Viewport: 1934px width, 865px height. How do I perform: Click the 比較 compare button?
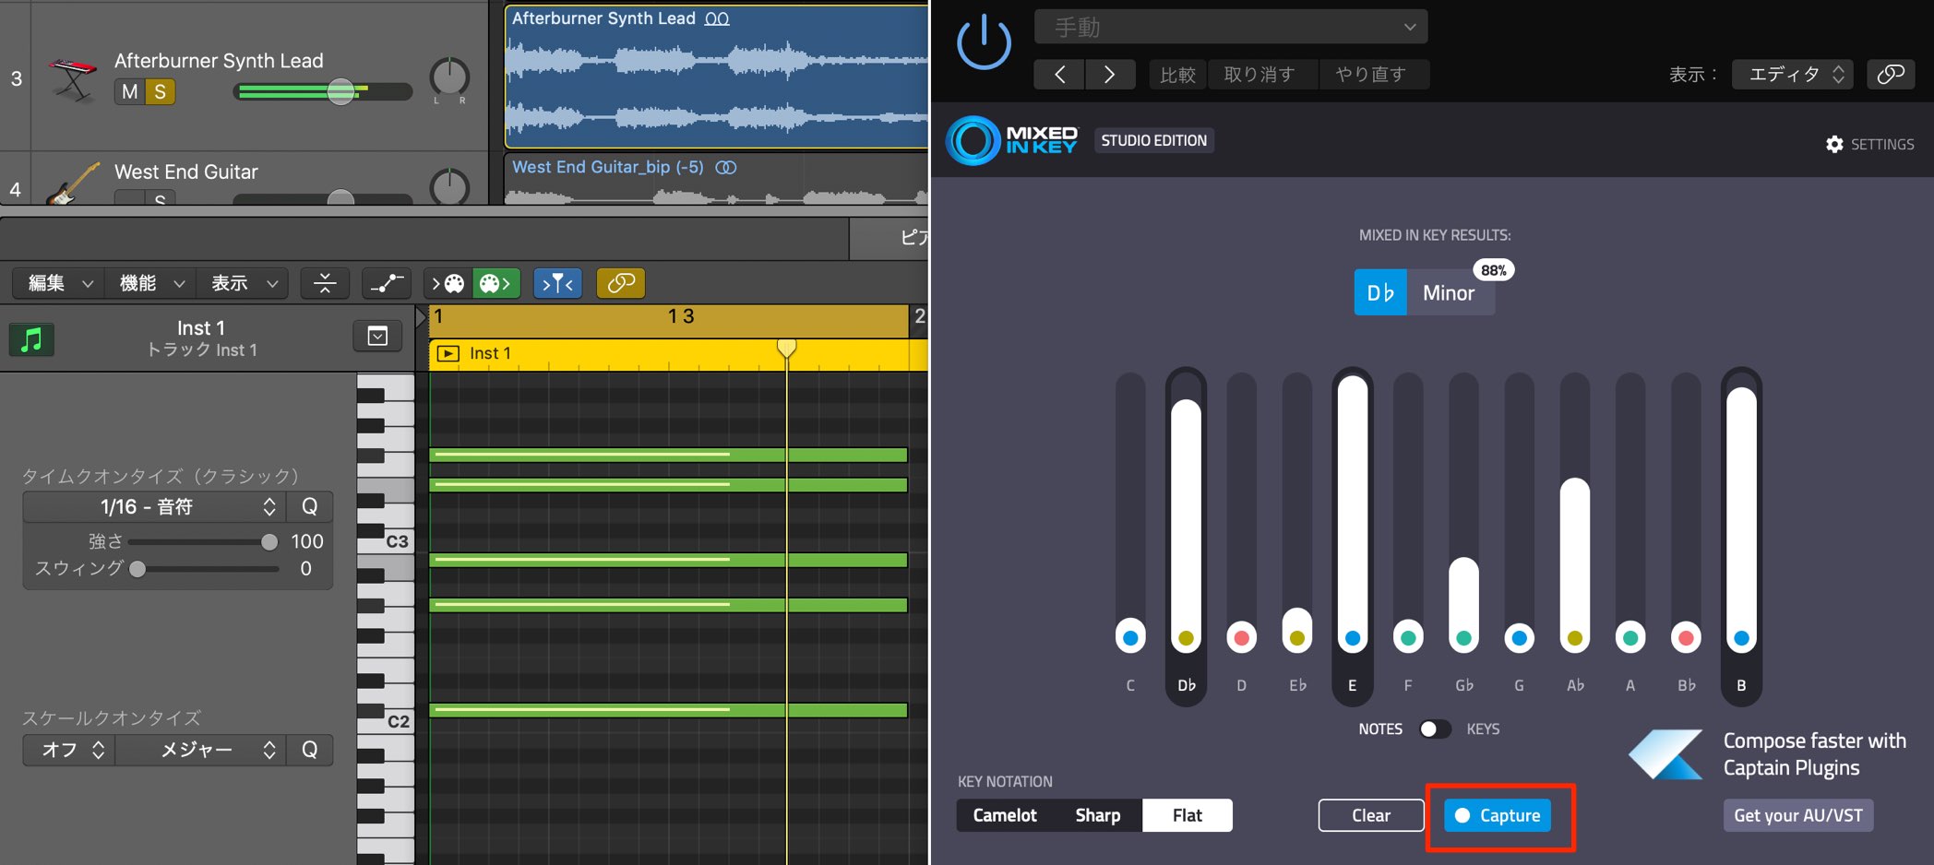coord(1177,75)
